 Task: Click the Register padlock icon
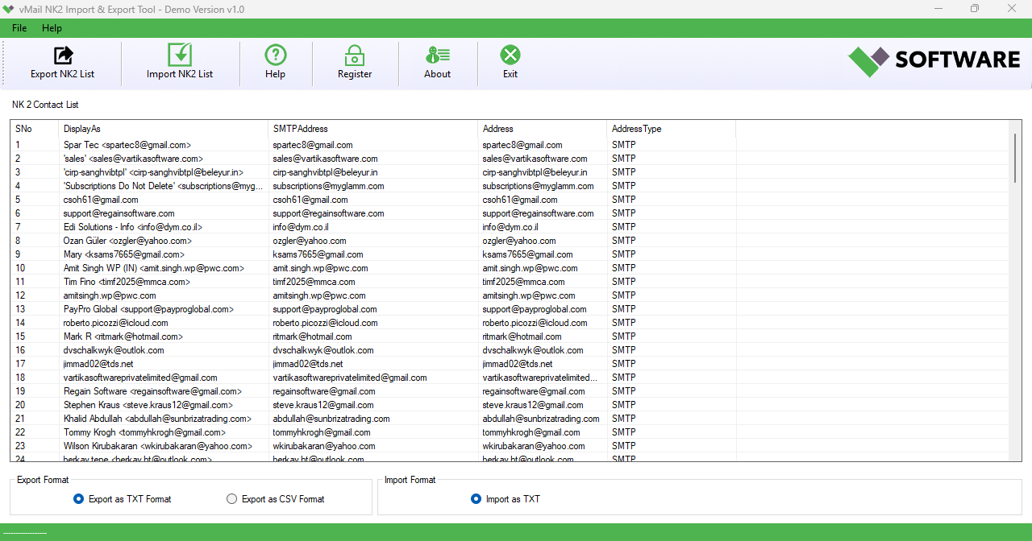tap(355, 56)
